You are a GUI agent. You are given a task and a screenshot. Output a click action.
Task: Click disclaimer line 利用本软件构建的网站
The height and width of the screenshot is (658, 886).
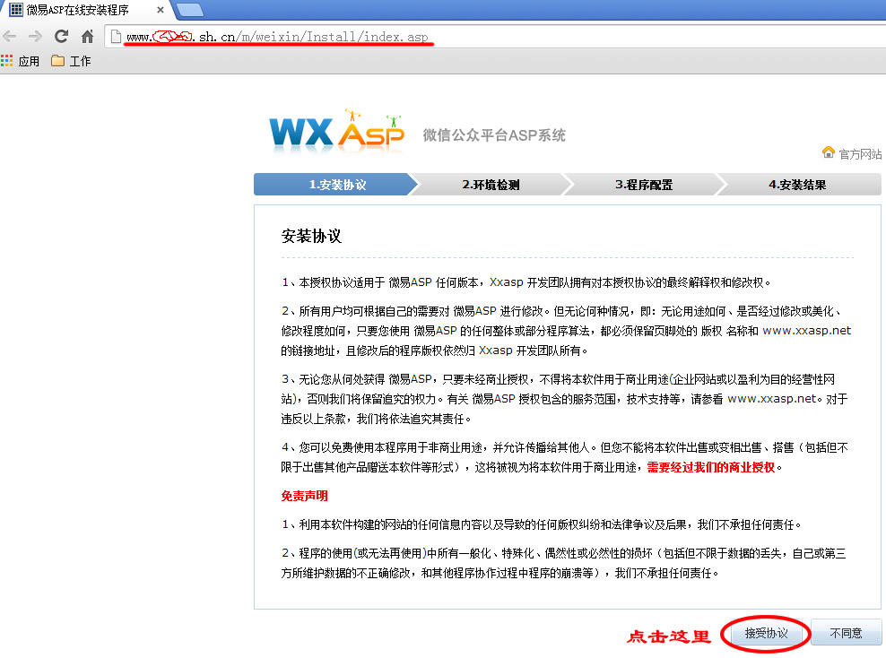358,524
